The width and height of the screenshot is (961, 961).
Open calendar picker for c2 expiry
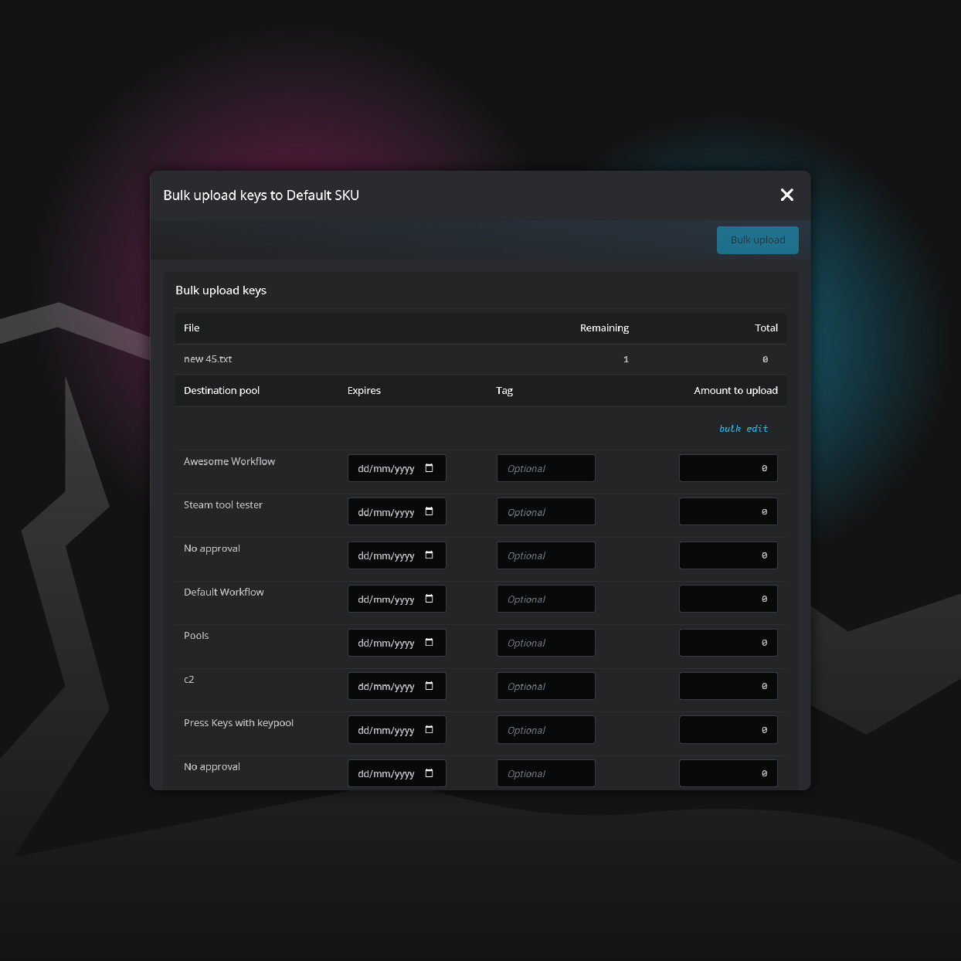coord(430,686)
